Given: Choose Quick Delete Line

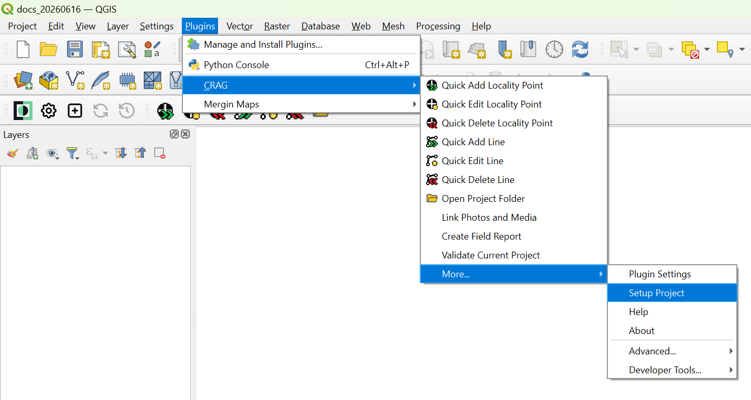Looking at the screenshot, I should [514, 180].
